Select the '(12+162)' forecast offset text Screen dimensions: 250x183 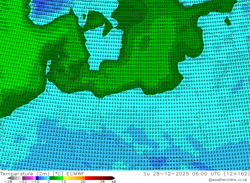pyautogui.click(x=236, y=174)
